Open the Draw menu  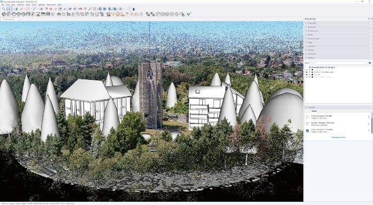pyautogui.click(x=28, y=5)
